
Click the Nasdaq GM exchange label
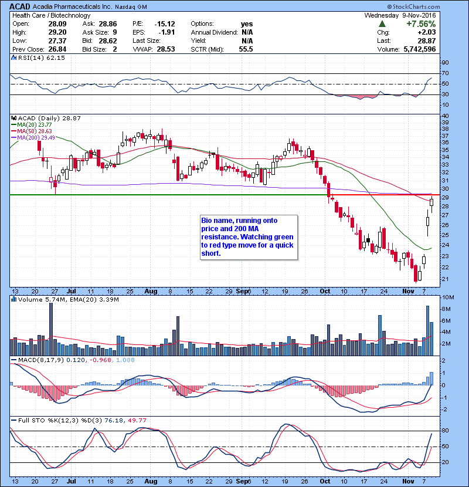point(131,7)
